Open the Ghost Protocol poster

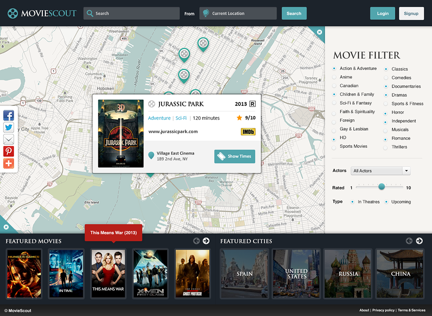click(193, 274)
